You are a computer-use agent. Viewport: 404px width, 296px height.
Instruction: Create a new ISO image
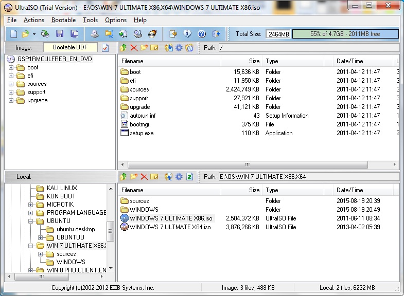[14, 34]
